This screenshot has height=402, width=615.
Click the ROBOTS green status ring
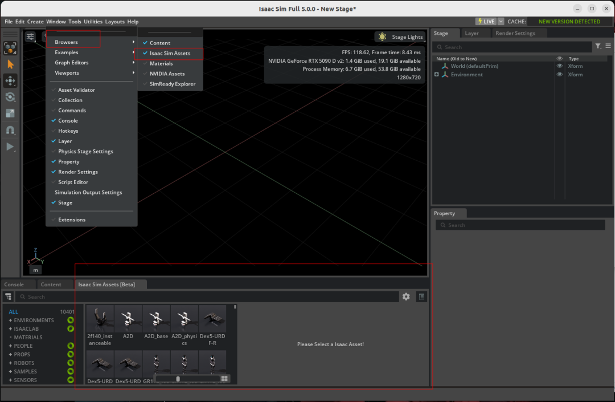click(x=71, y=363)
